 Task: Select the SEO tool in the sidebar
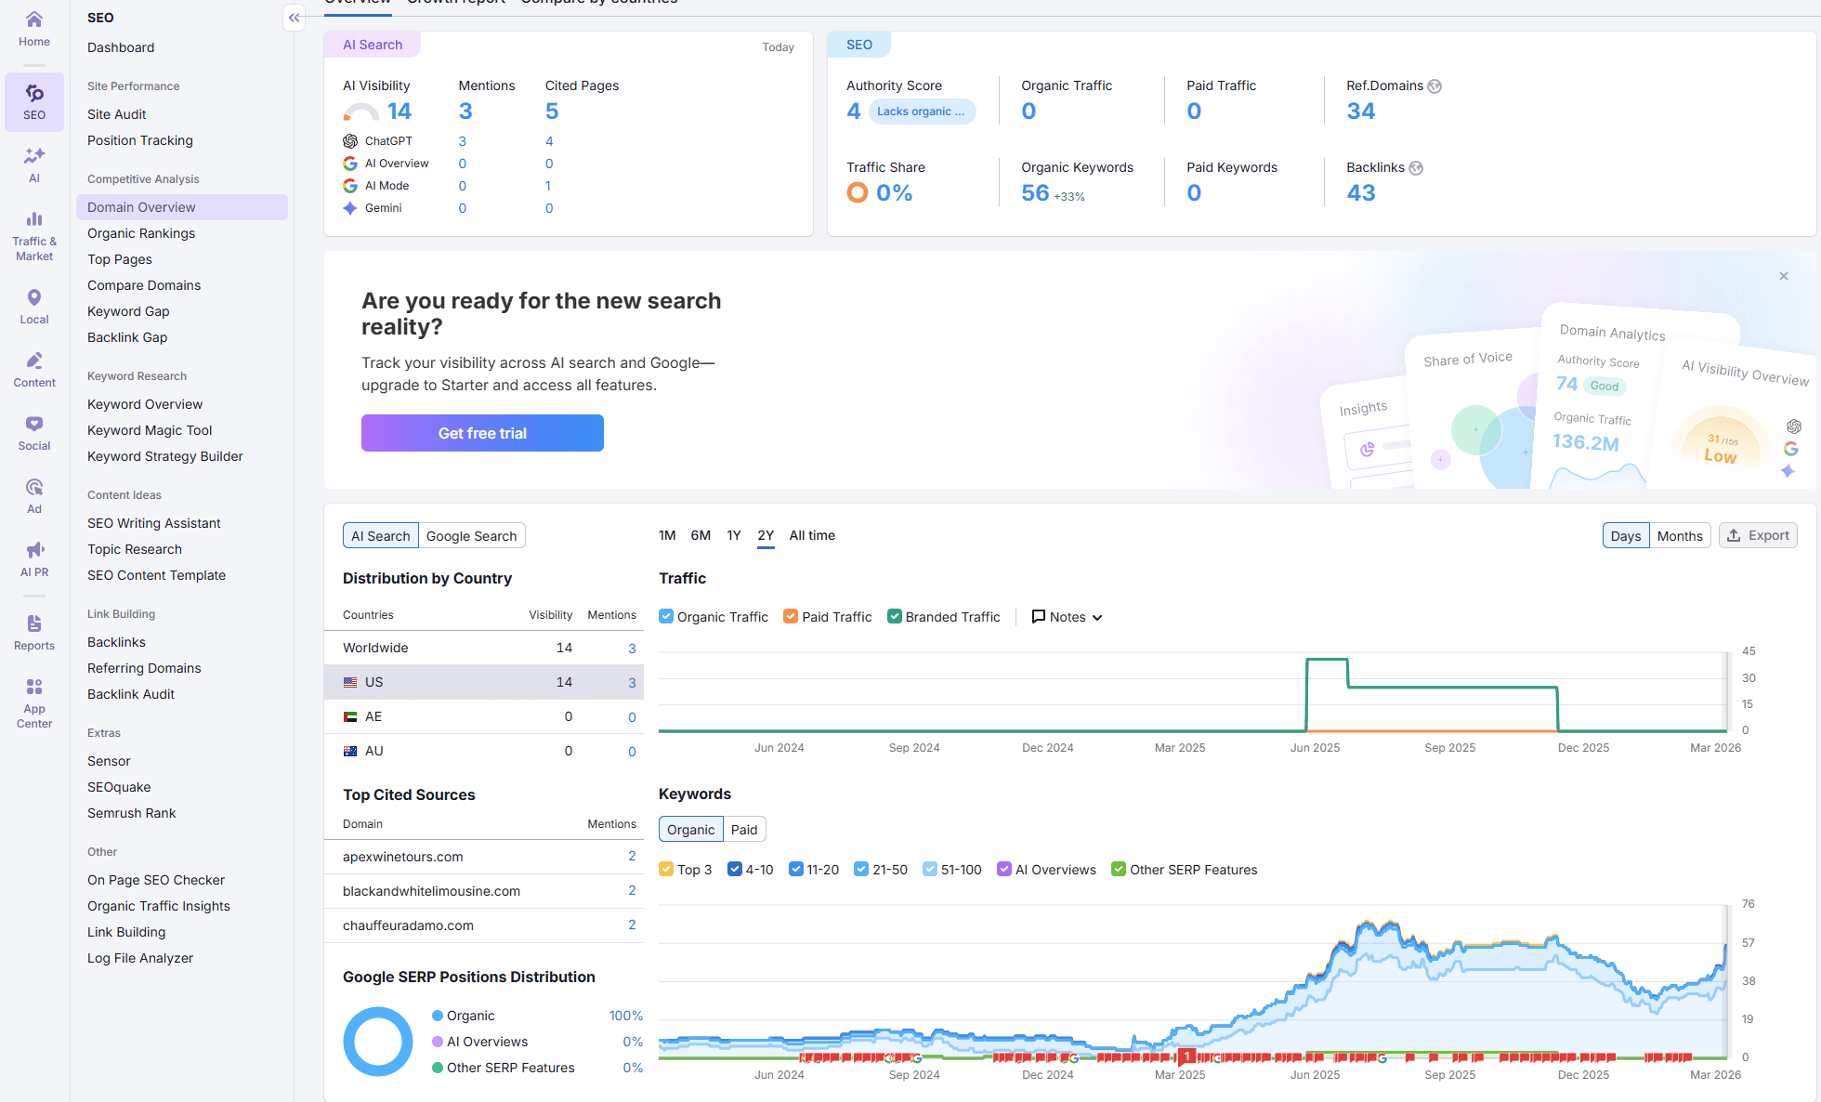[33, 102]
